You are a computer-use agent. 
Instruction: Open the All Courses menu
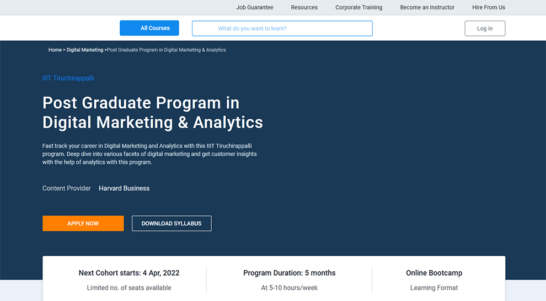tap(149, 28)
